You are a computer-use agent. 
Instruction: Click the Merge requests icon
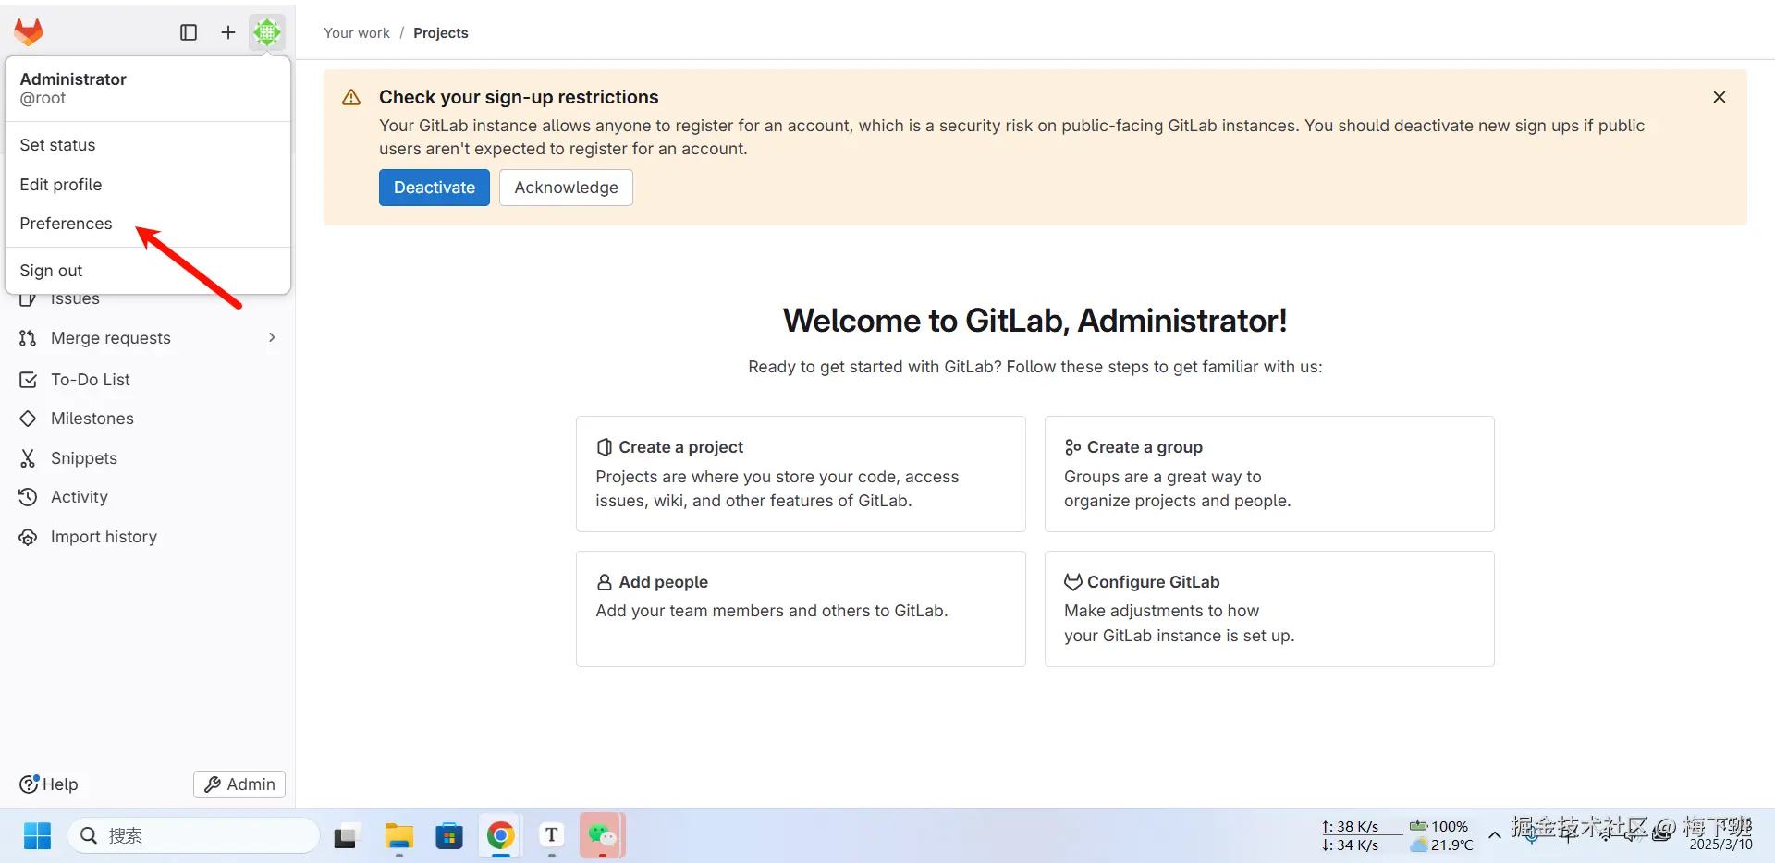coord(28,338)
